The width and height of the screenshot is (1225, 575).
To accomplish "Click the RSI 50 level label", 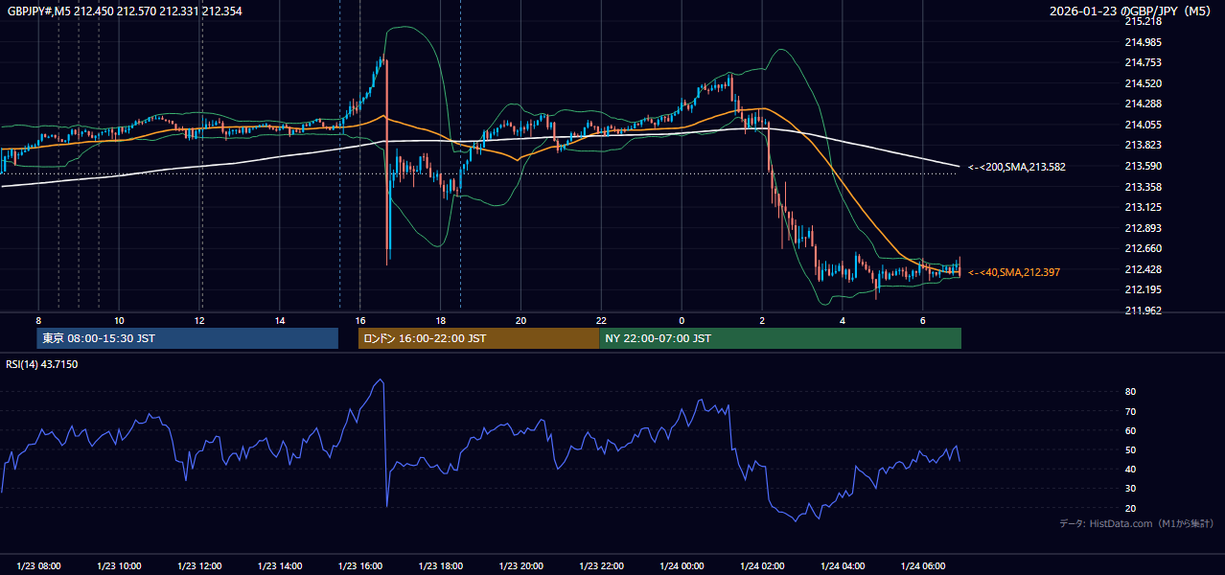I will (x=1131, y=449).
